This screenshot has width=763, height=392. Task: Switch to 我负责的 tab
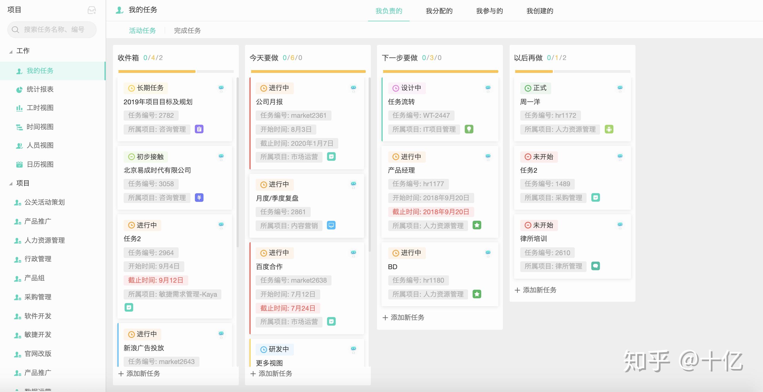click(x=389, y=11)
